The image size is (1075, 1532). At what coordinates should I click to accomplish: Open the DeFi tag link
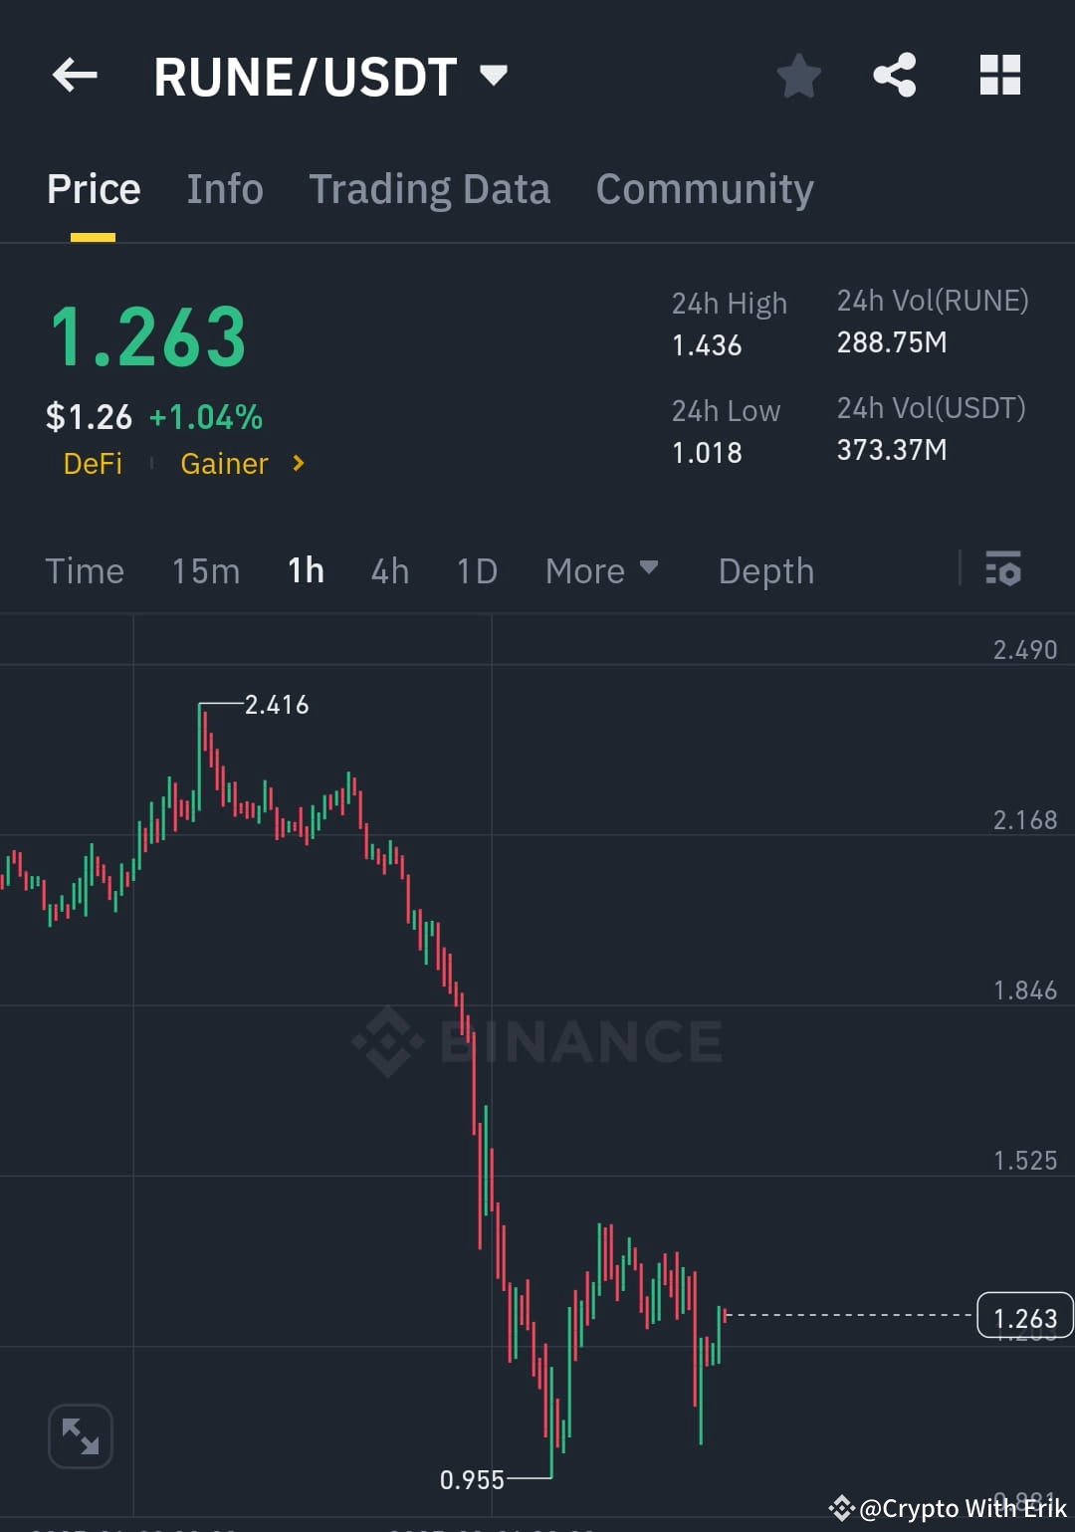93,464
